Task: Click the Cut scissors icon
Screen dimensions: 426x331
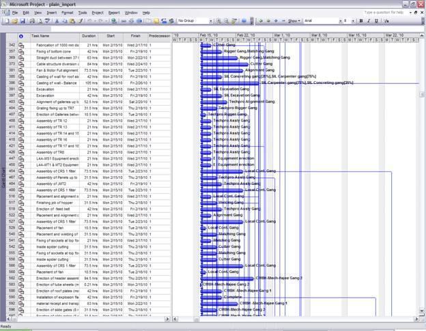Action: point(57,21)
